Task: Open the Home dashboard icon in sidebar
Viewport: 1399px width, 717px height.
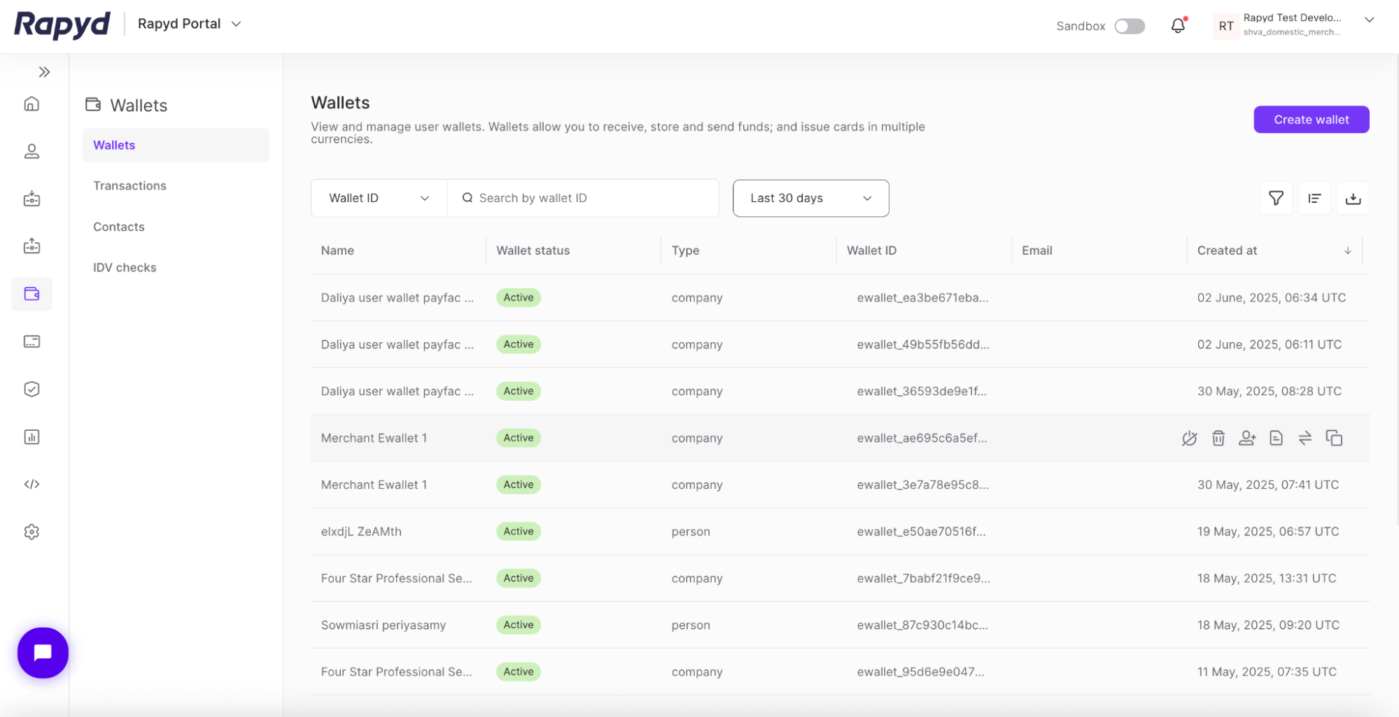Action: tap(31, 104)
